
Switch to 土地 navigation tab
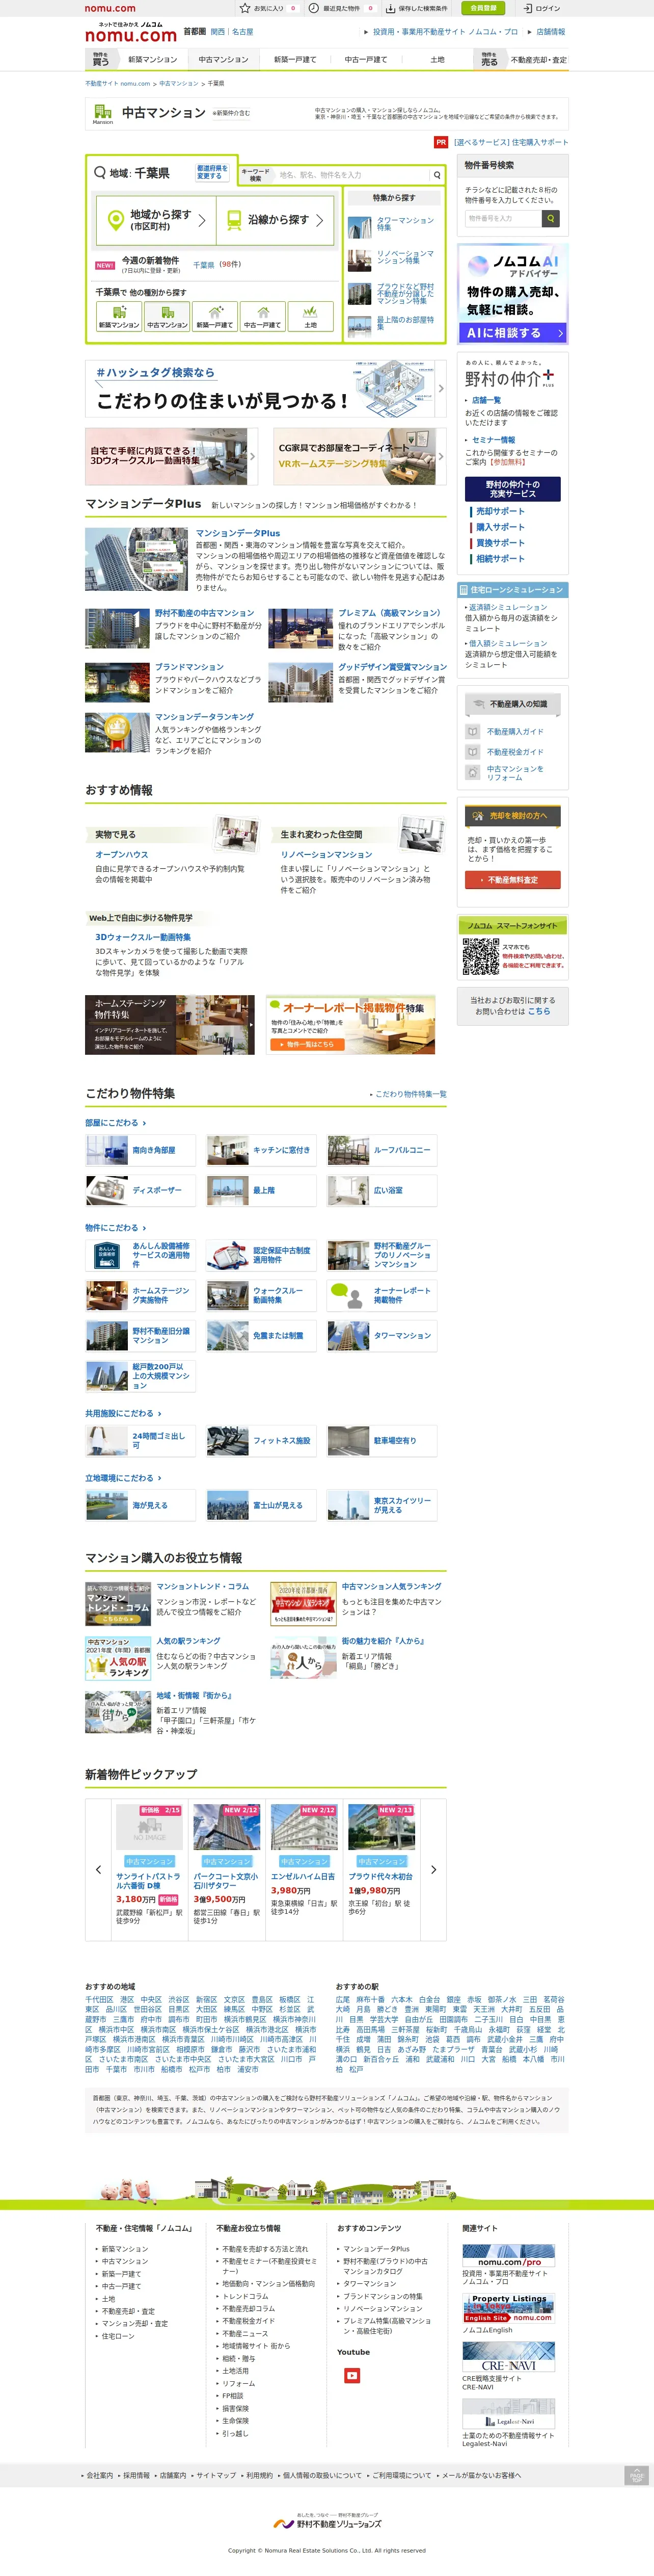[x=438, y=60]
